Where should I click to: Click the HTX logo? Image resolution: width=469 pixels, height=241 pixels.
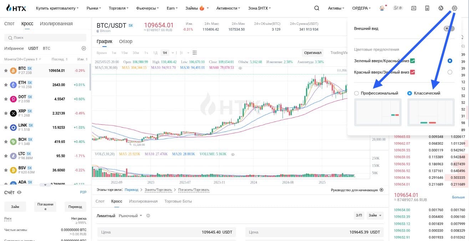point(16,8)
